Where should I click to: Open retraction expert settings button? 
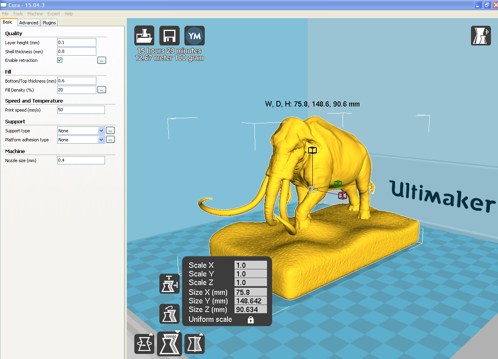(x=101, y=60)
